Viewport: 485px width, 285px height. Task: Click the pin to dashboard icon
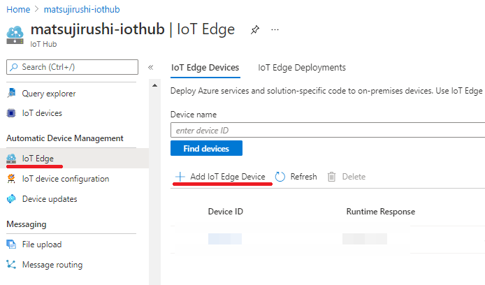(255, 30)
